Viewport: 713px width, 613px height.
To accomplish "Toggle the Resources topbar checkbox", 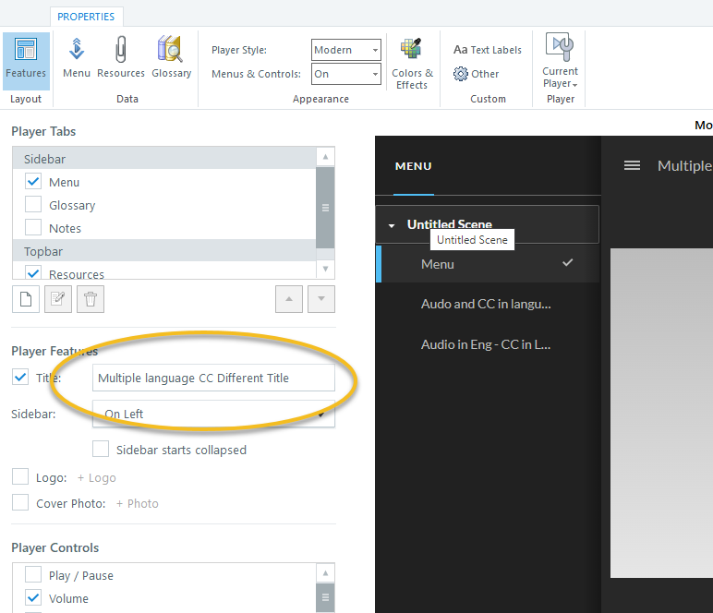I will pyautogui.click(x=33, y=272).
